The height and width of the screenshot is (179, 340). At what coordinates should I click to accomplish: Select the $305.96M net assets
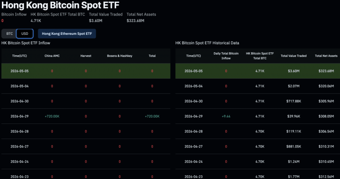[x=326, y=101]
